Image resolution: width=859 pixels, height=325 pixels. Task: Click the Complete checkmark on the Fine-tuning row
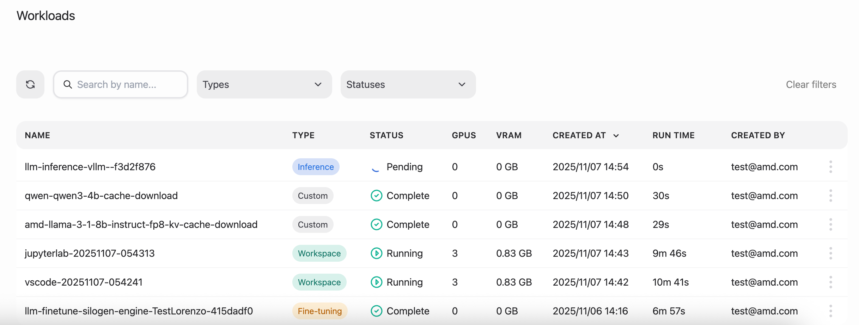[x=376, y=311]
